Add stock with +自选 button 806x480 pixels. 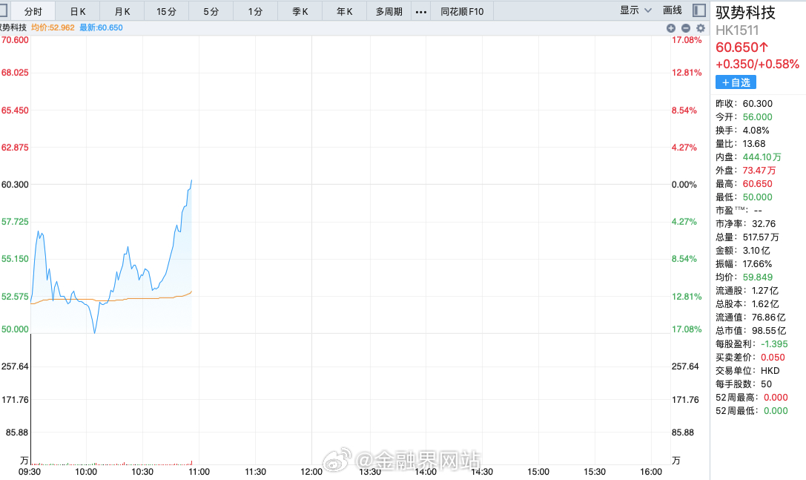pos(736,82)
